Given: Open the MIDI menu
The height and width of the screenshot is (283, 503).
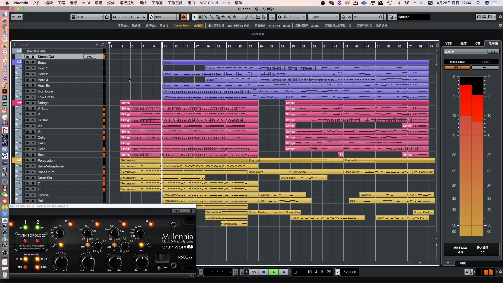Looking at the screenshot, I should [86, 3].
